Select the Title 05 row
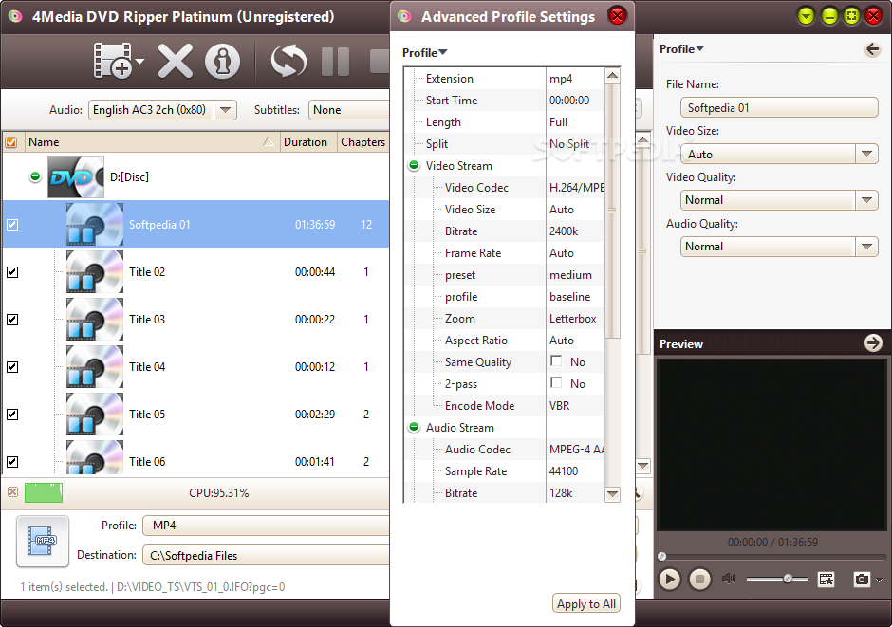This screenshot has height=627, width=892. point(195,415)
